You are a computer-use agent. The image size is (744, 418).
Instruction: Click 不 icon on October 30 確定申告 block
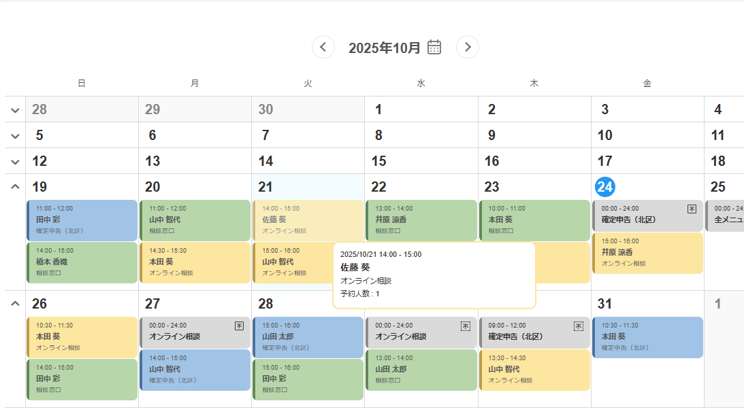click(578, 326)
